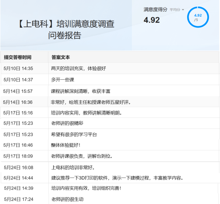
Task: Click the 答案文本 column header
Action: pyautogui.click(x=60, y=57)
